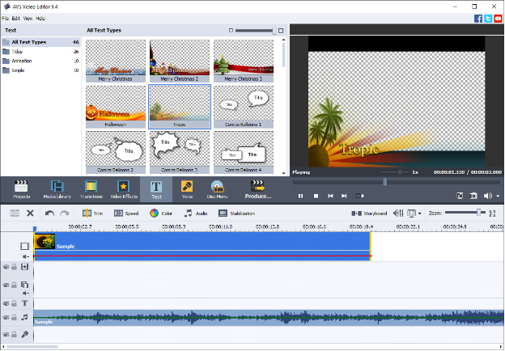
Task: Open the View menu
Action: pyautogui.click(x=28, y=17)
